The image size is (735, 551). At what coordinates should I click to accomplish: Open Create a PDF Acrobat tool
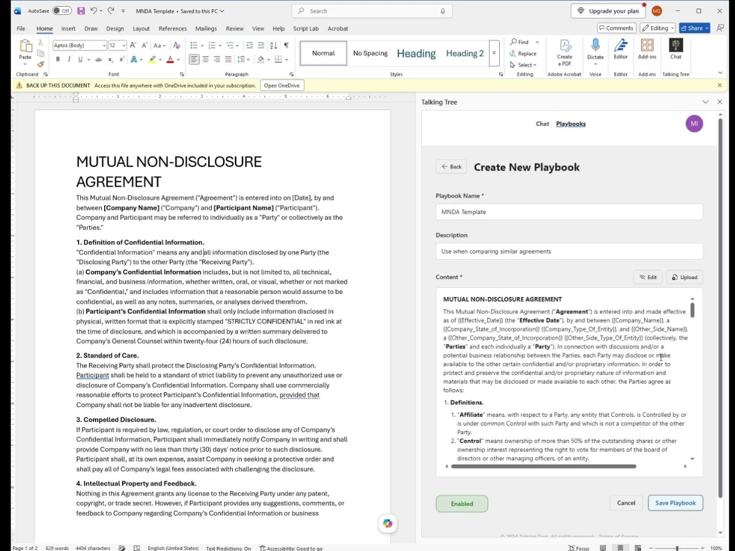565,53
